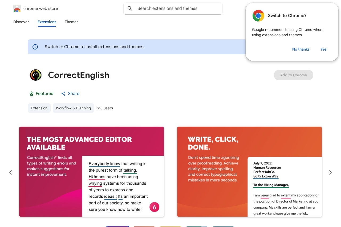341x227 pixels.
Task: Go back using the left carousel chevron
Action: [x=11, y=172]
